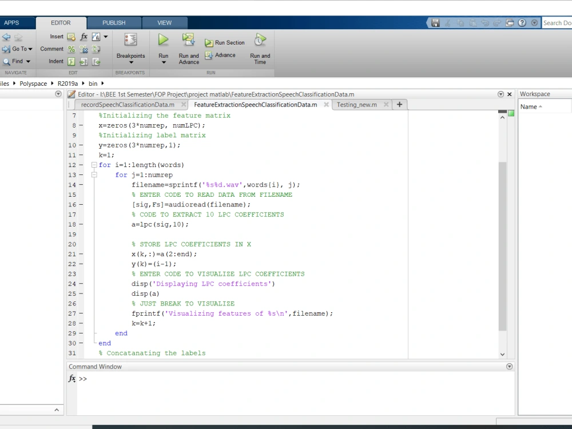Click inside the Command Window prompt
The width and height of the screenshot is (572, 429).
(172, 379)
